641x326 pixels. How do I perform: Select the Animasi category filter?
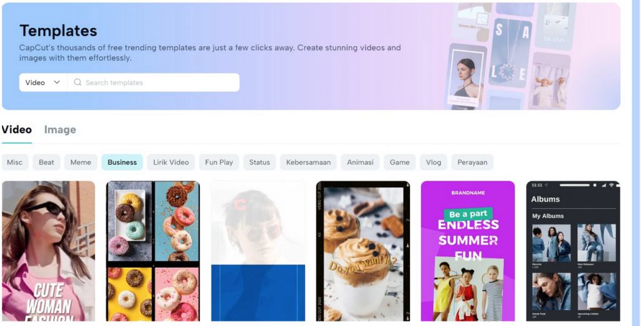360,162
